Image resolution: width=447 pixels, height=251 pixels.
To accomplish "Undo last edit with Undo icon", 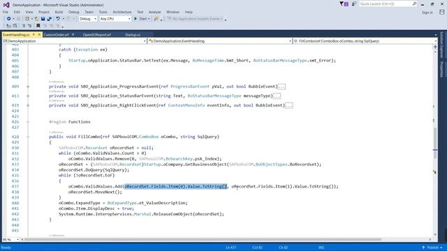I will point(58,19).
